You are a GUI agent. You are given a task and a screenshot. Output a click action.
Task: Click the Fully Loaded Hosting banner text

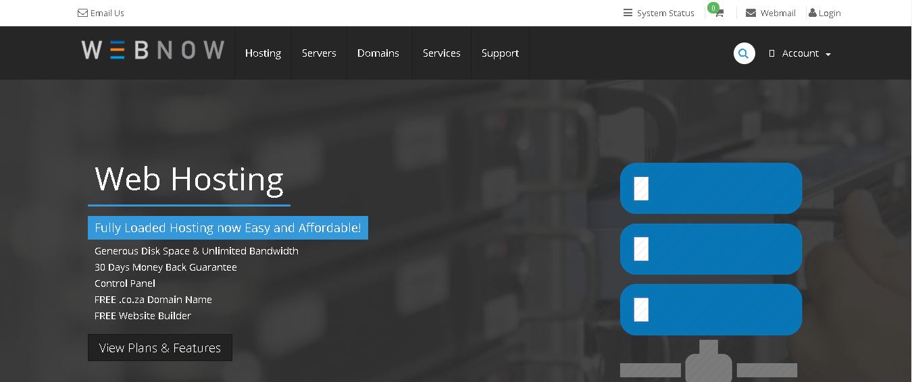pyautogui.click(x=228, y=227)
